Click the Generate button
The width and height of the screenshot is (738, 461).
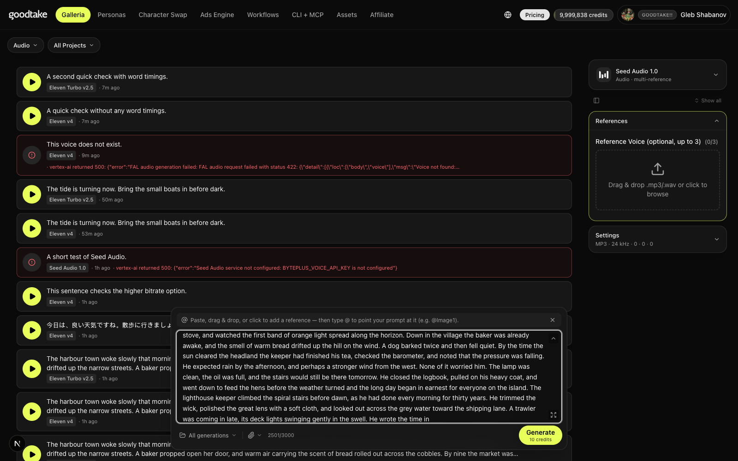click(541, 435)
